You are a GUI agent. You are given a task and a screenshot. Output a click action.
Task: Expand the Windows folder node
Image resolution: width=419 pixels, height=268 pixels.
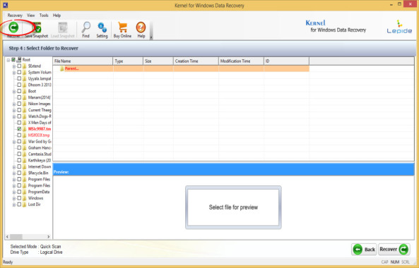14,198
